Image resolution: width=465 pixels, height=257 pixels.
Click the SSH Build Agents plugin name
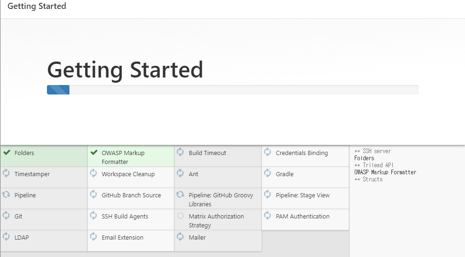tap(125, 217)
